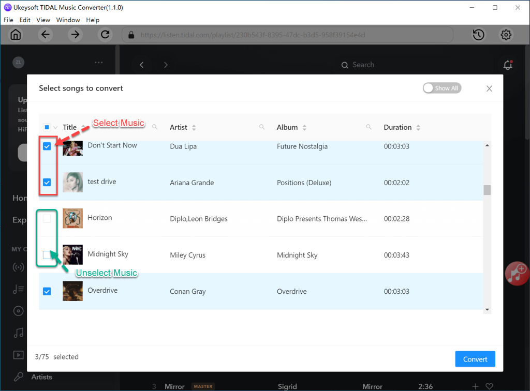Click the home icon in the toolbar
530x391 pixels.
click(x=16, y=35)
